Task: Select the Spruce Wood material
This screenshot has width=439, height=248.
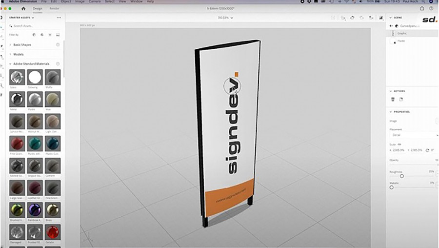Action: pos(17,122)
